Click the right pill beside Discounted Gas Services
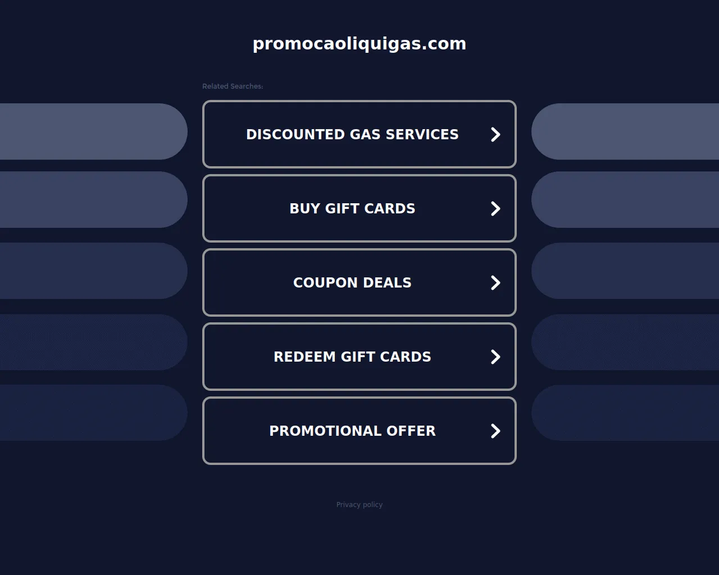 pos(625,131)
